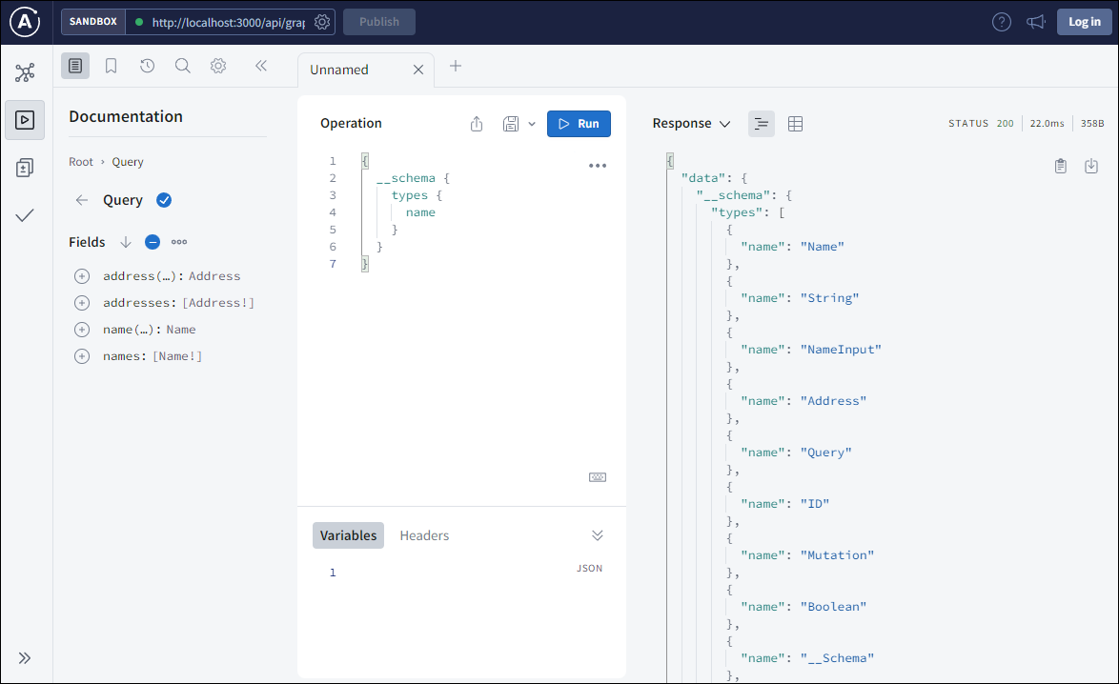Click the Query breadcrumb link

coord(128,162)
